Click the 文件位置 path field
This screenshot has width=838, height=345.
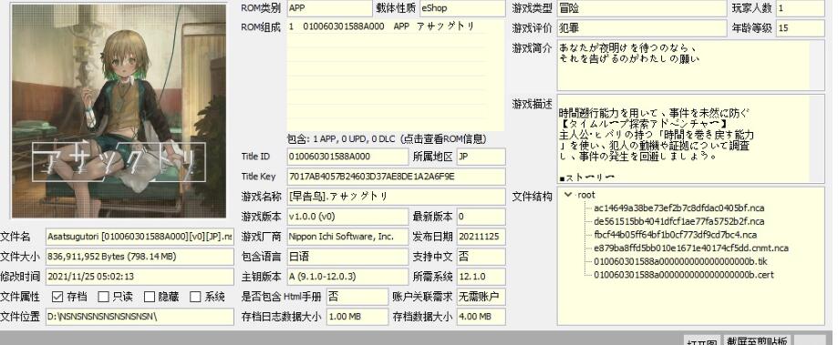[140, 316]
